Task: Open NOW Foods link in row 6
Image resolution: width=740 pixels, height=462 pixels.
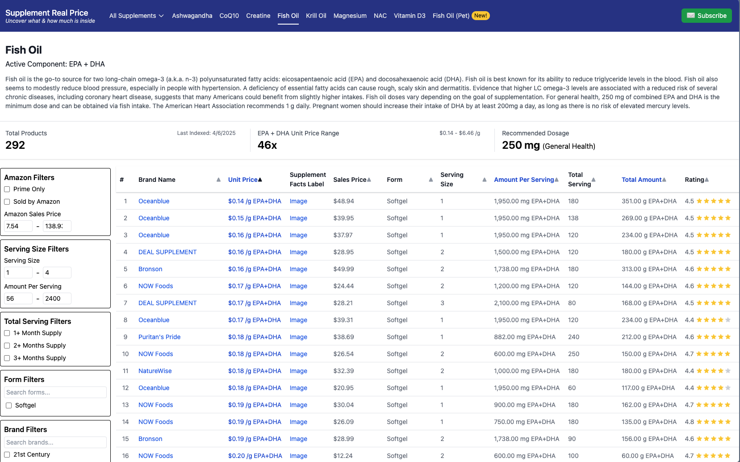Action: [x=155, y=286]
